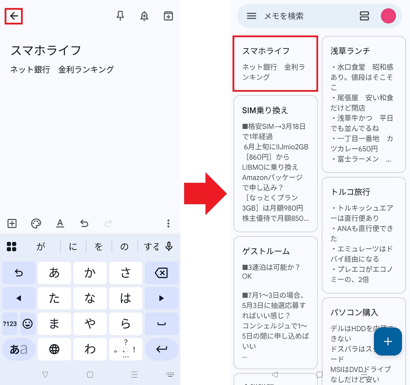Open the パソコン購入 note card
This screenshot has height=385, width=410.
tap(364, 342)
